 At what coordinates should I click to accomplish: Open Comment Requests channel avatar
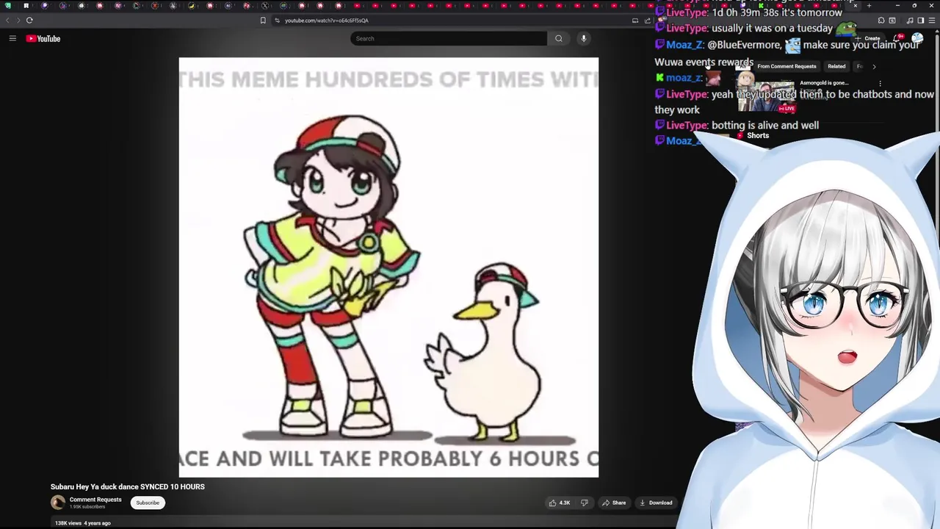pos(58,503)
